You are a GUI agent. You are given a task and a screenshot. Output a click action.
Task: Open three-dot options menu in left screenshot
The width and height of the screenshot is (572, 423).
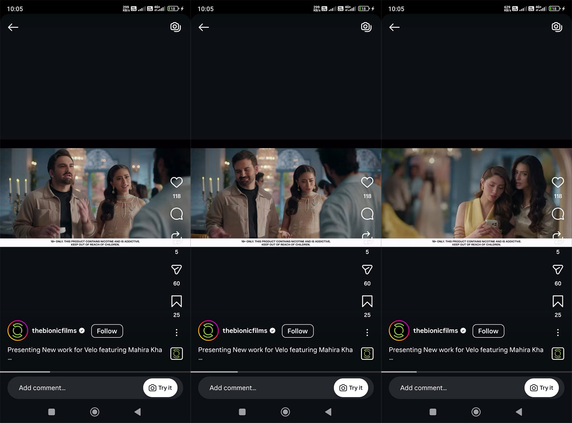(176, 332)
